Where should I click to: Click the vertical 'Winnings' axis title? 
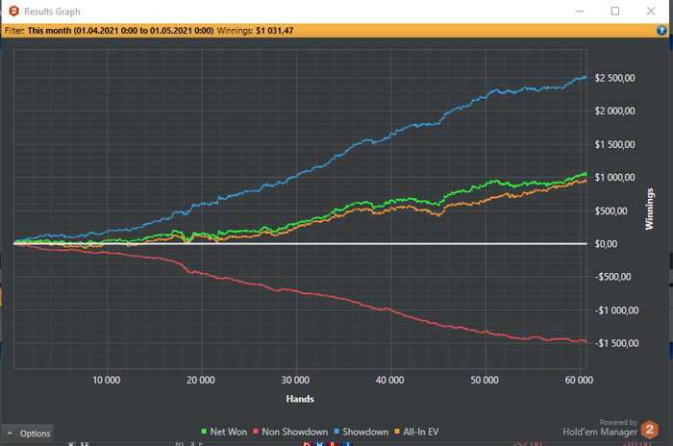tap(649, 209)
